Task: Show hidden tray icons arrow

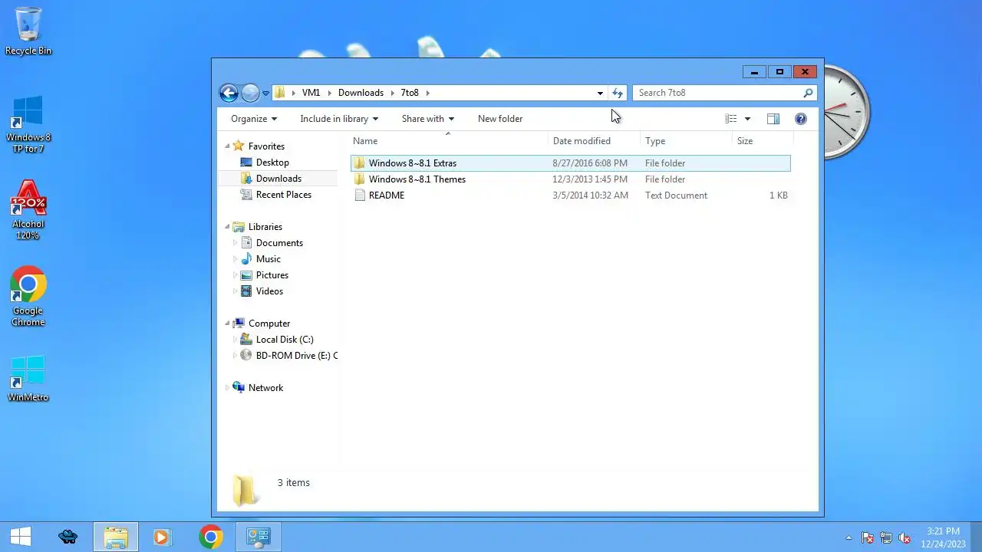Action: coord(849,537)
